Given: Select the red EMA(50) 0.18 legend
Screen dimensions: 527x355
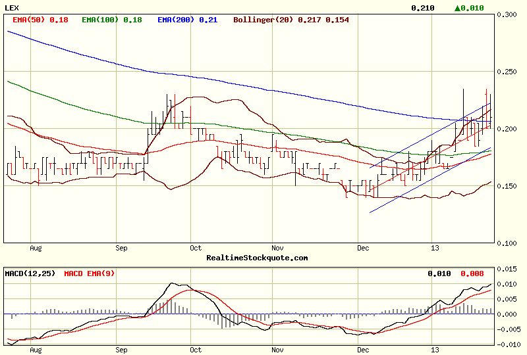Looking at the screenshot, I should click(x=40, y=20).
